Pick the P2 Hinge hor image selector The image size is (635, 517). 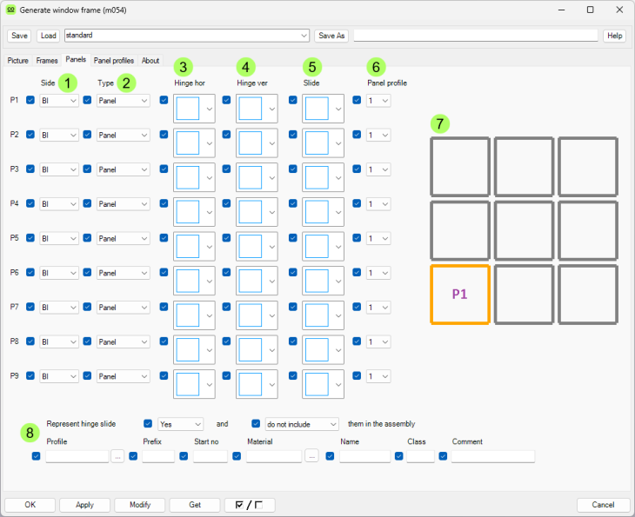(194, 143)
